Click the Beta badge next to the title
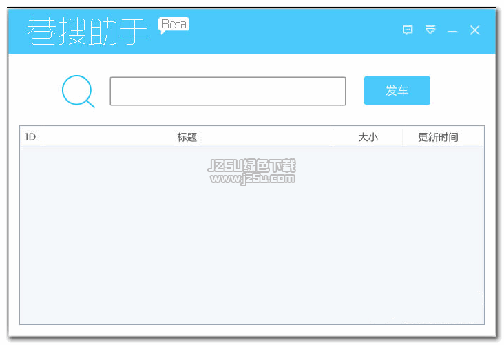504x345 pixels. 174,25
